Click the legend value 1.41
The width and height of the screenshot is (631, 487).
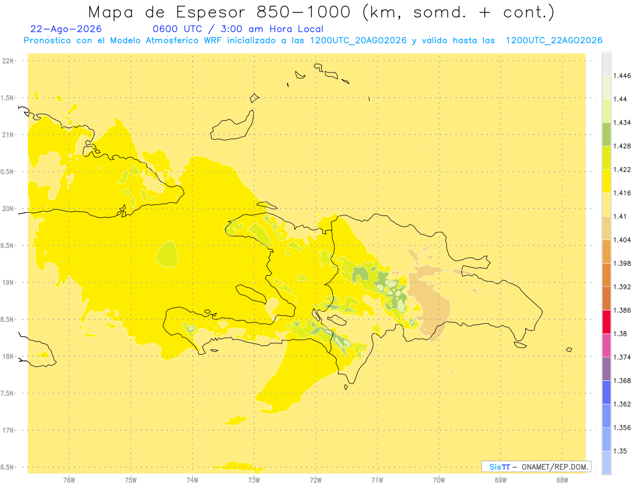tap(620, 216)
